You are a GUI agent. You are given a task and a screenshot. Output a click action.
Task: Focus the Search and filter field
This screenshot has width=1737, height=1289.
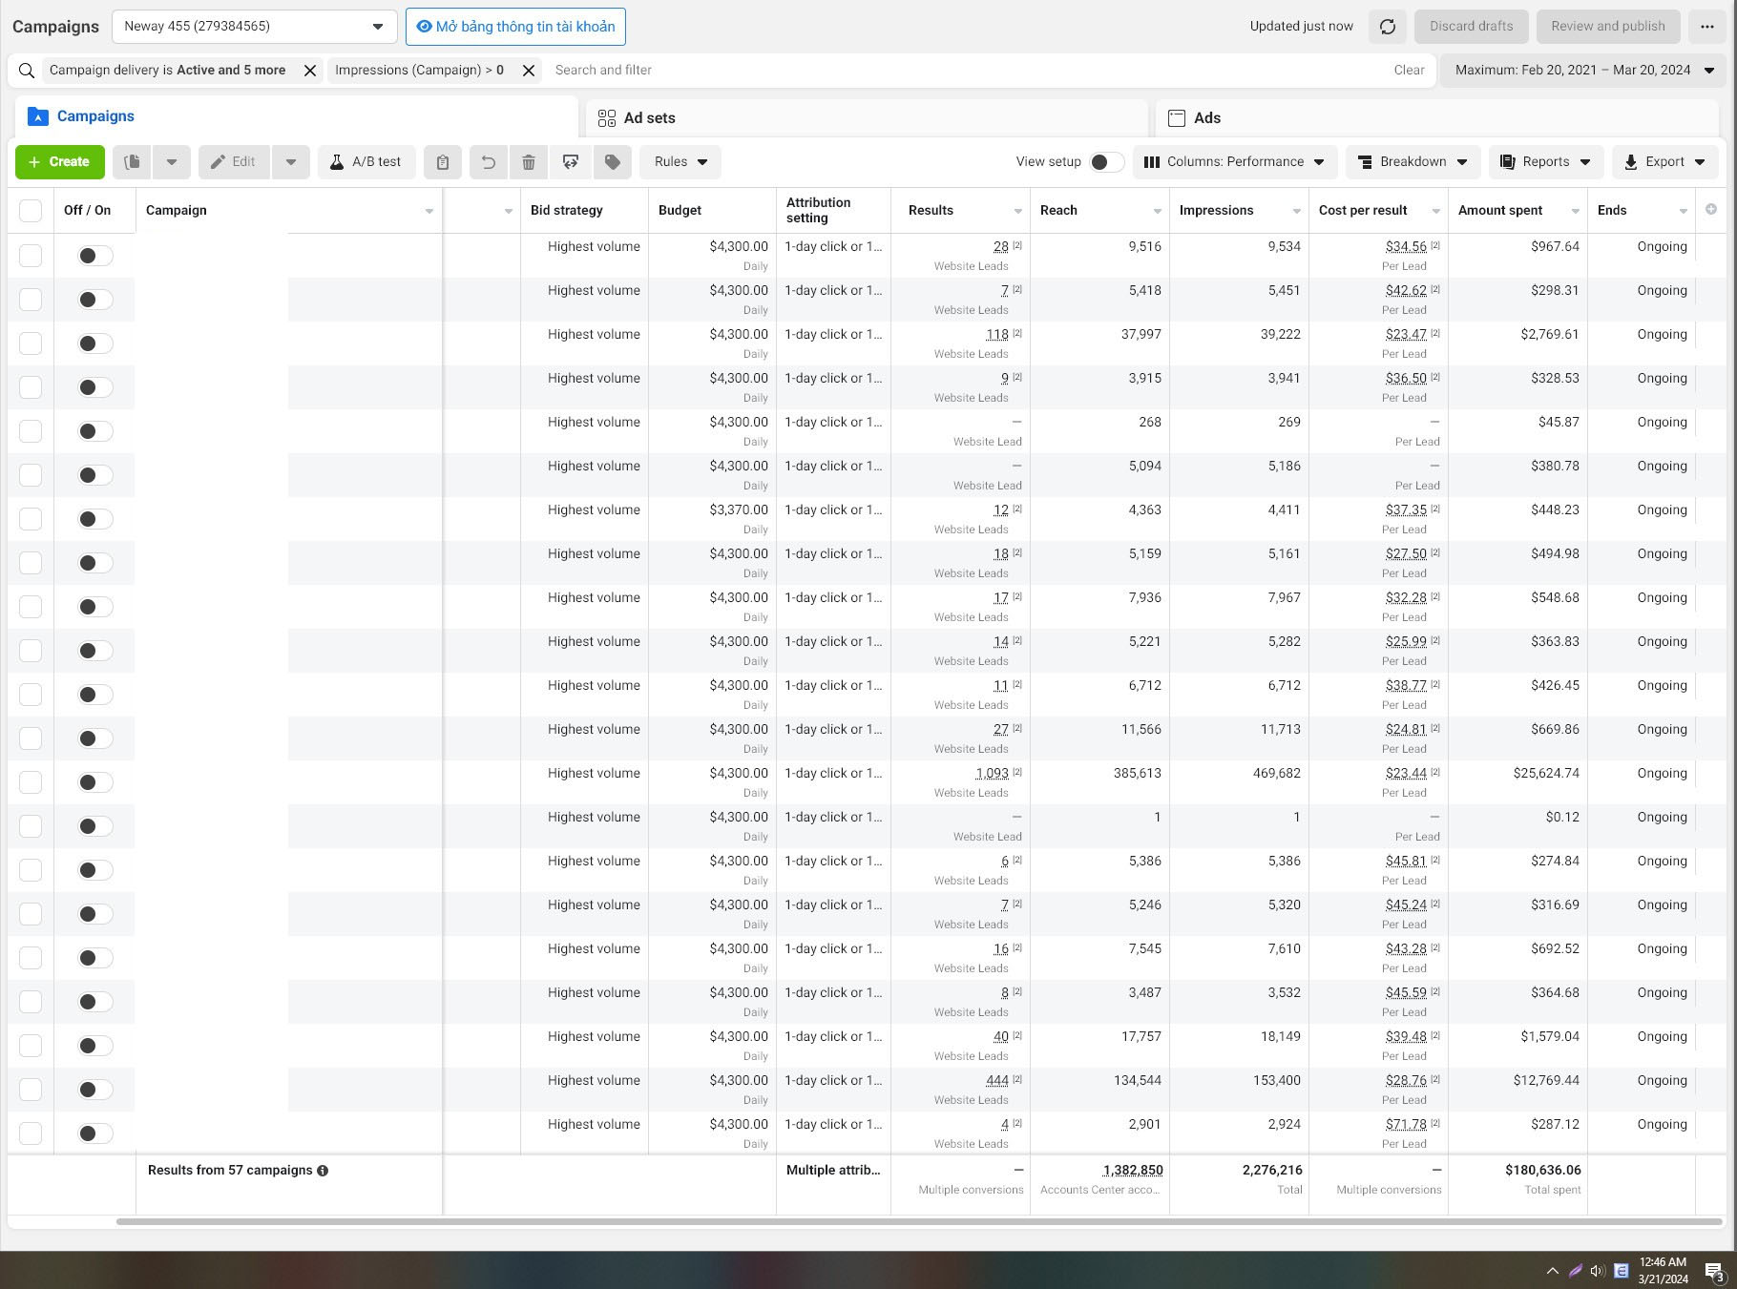[x=968, y=71]
